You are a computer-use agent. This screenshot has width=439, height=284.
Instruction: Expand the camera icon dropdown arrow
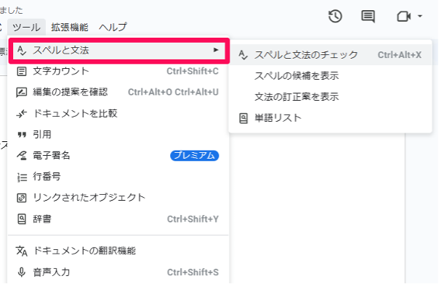coord(419,16)
